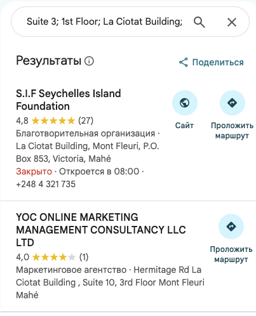
Task: Click the phone number +248 4 321 735
Action: pos(46,184)
